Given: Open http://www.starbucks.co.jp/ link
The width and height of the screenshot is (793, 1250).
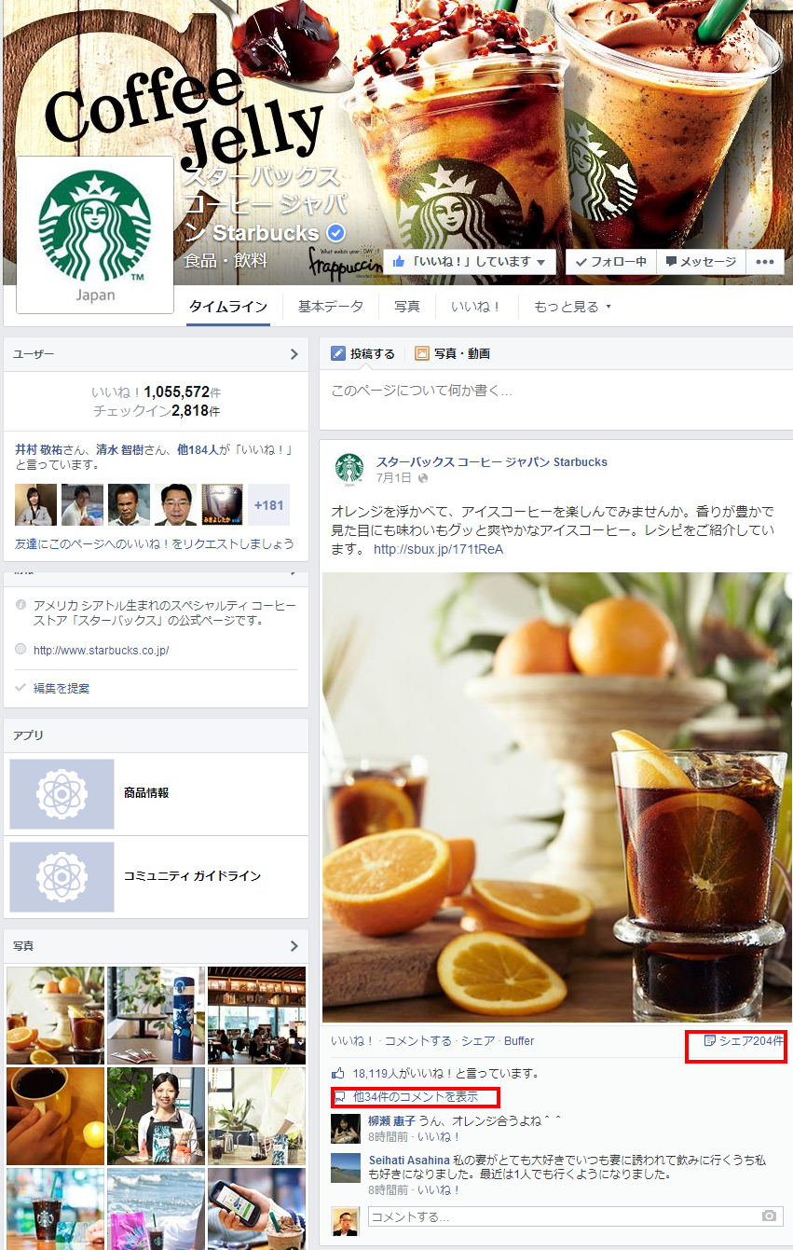Looking at the screenshot, I should tap(101, 650).
